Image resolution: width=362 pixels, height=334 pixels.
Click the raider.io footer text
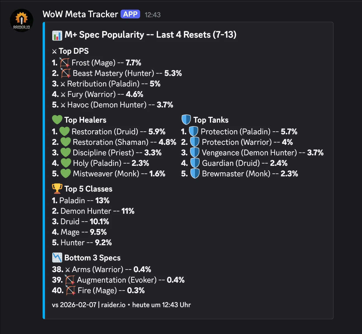113,305
